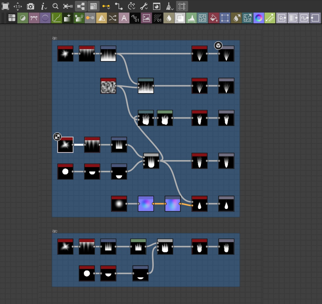This screenshot has height=304, width=322.
Task: Toggle the 3D view cube badge on the output node
Action: [218, 46]
